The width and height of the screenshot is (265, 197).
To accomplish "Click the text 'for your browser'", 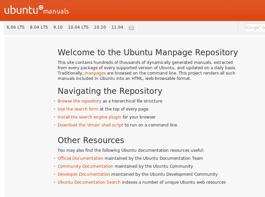I will pos(139,117).
